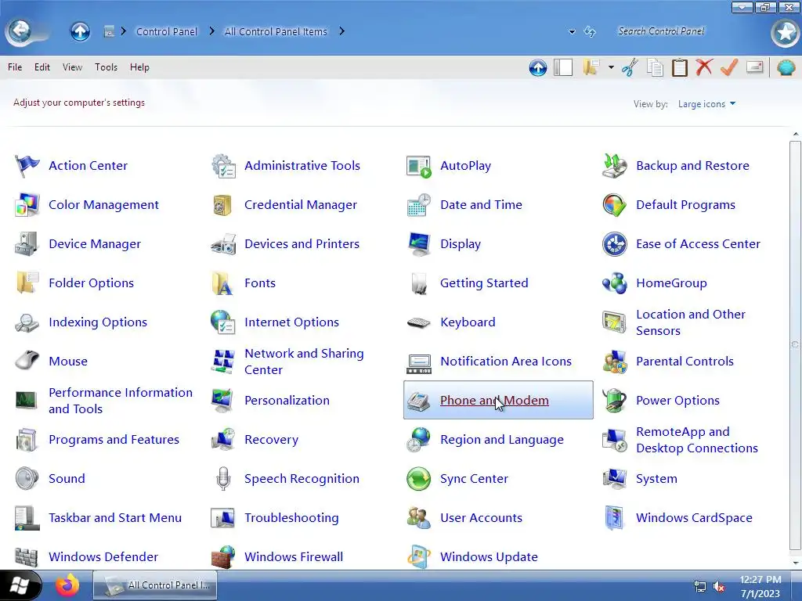This screenshot has width=802, height=601.
Task: Click the Control Panel breadcrumb
Action: click(x=167, y=31)
